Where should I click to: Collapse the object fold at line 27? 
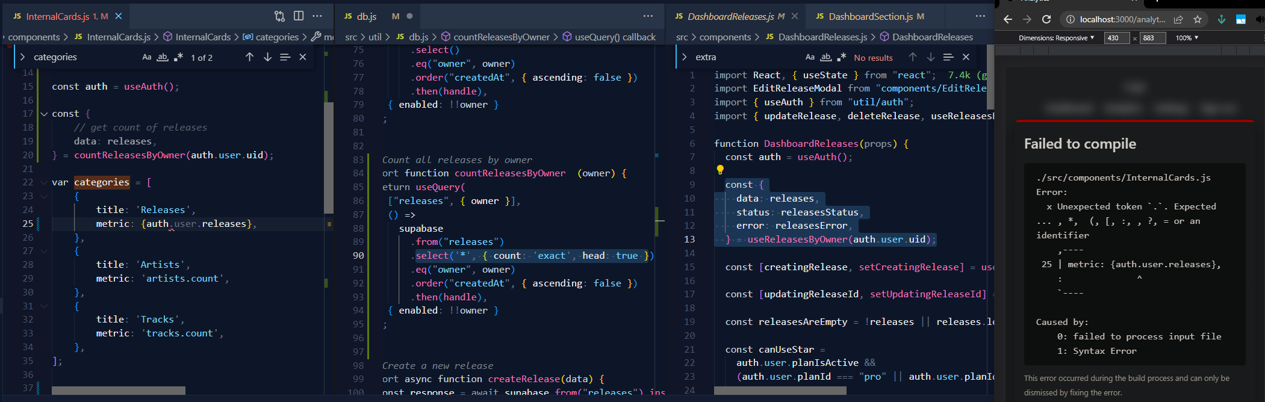click(44, 251)
